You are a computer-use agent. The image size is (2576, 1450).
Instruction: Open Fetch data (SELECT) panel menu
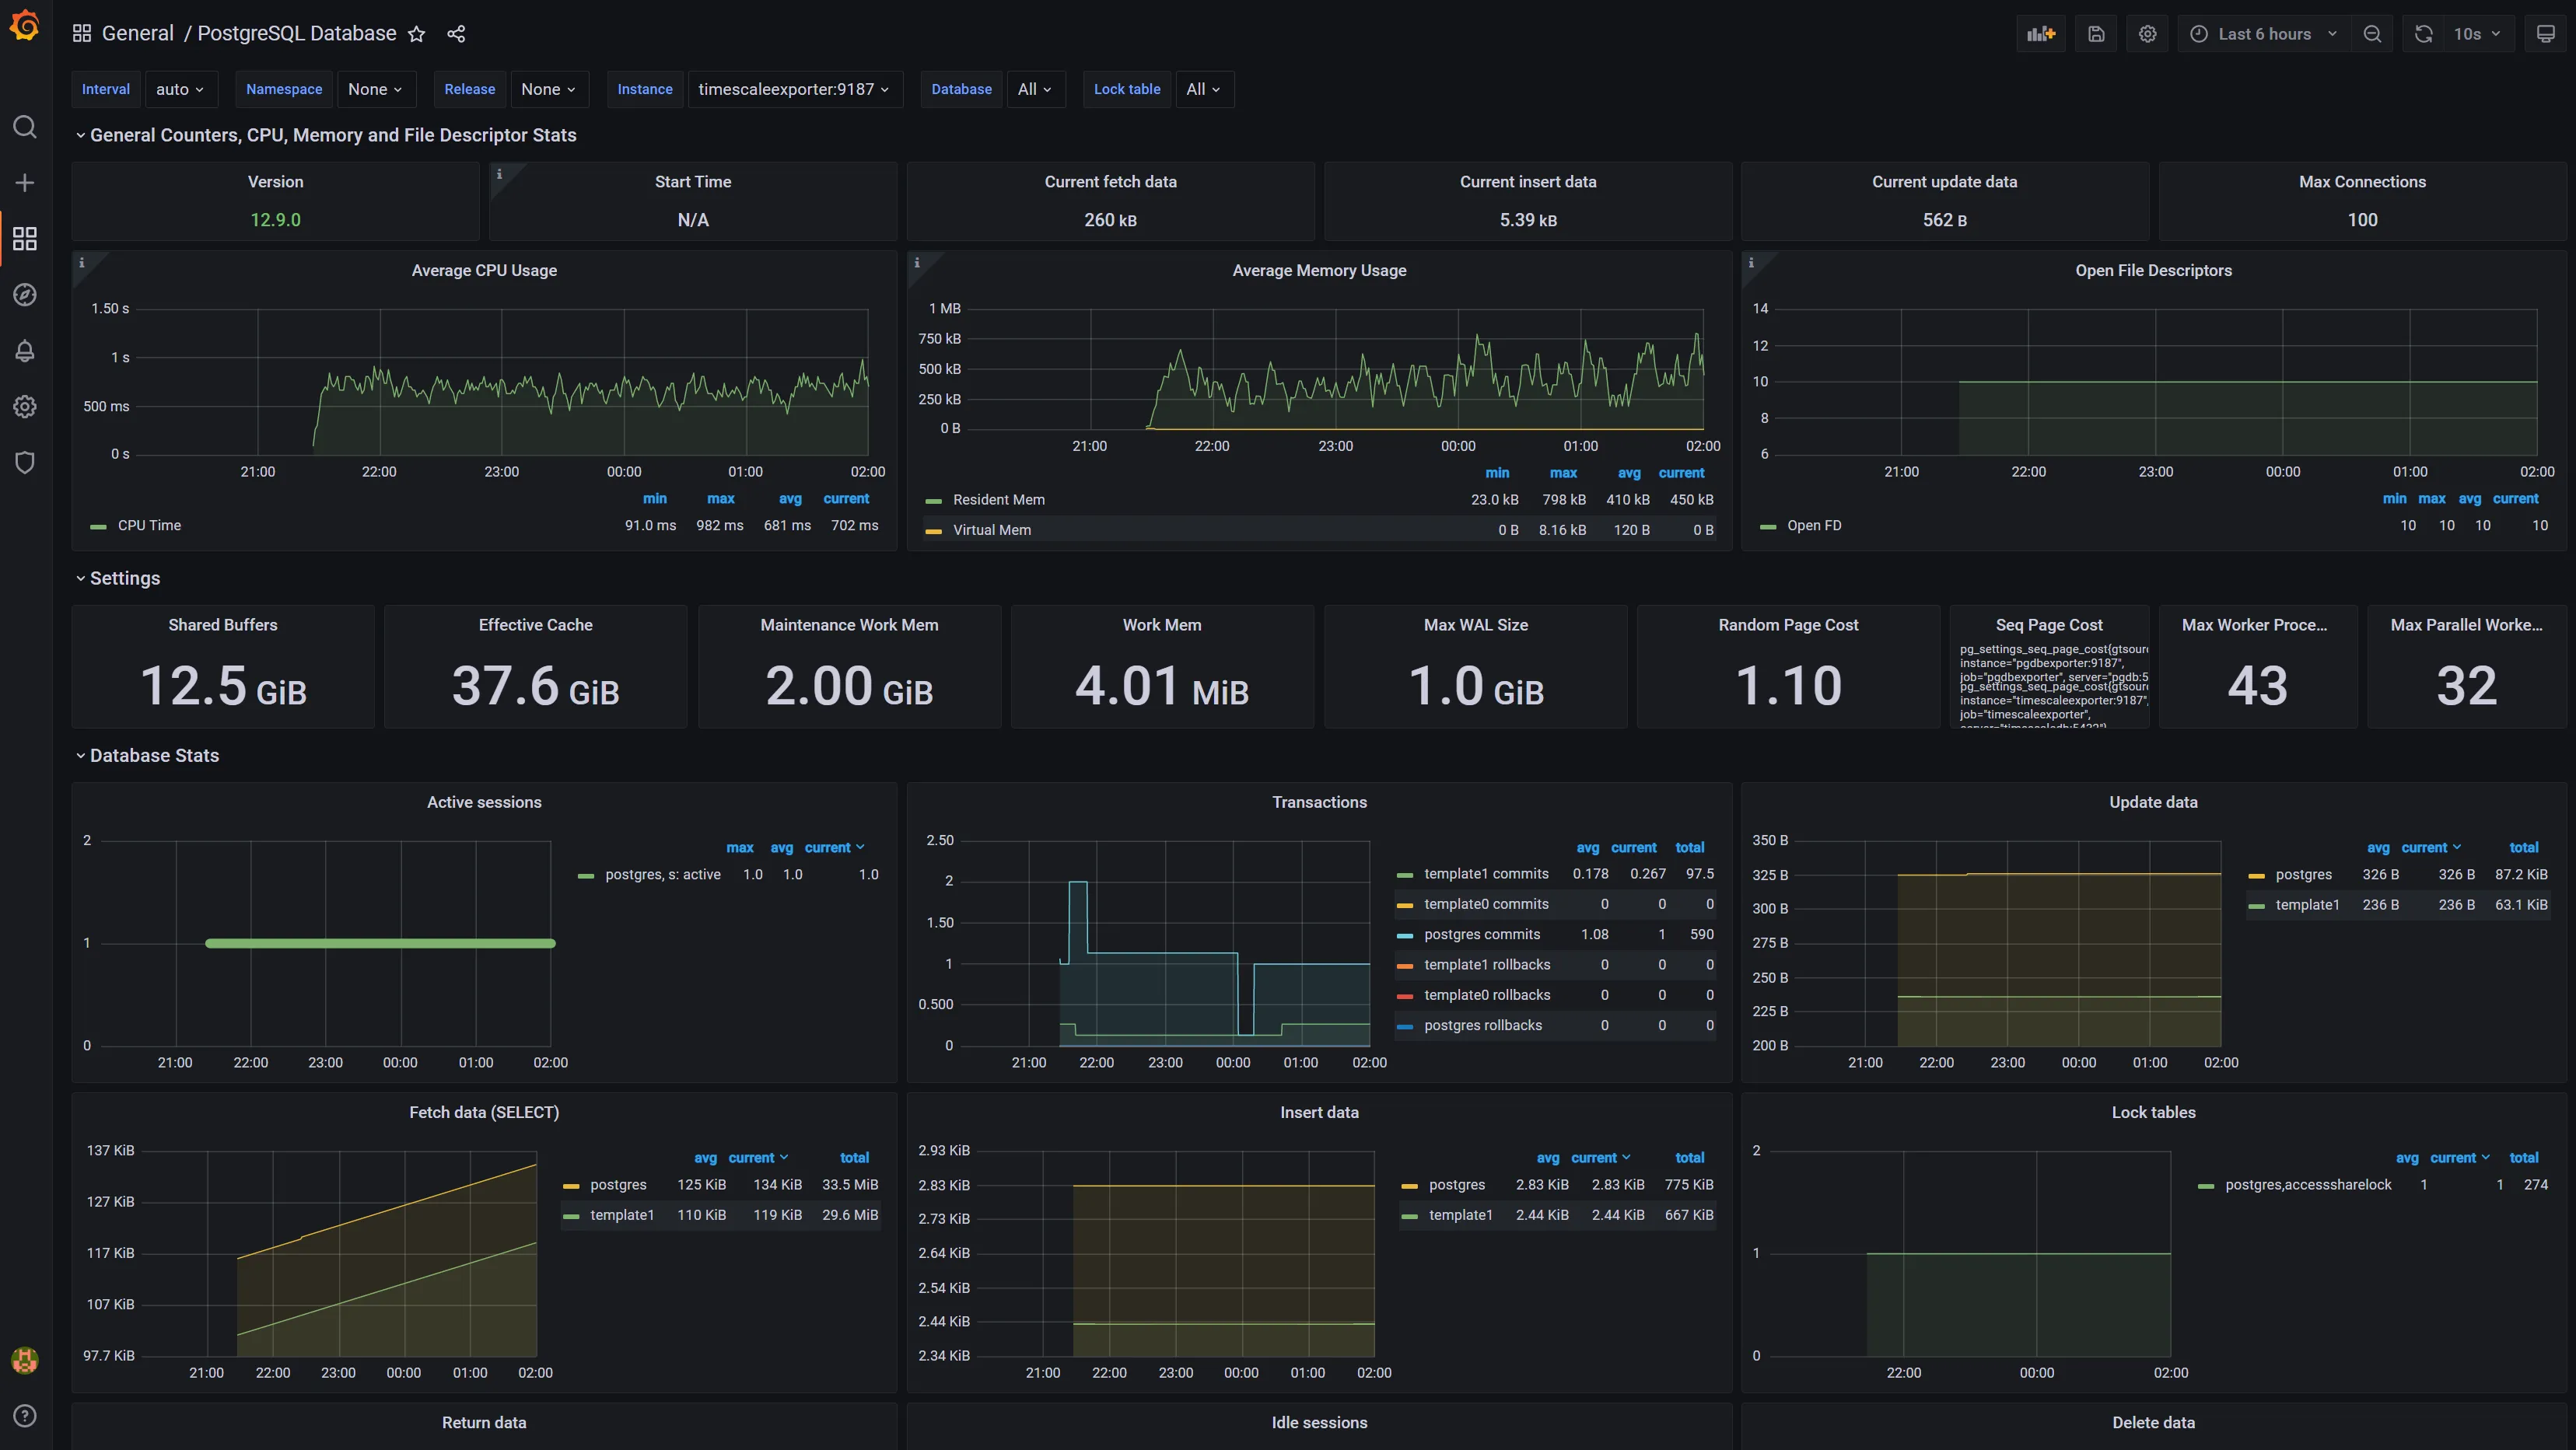(x=484, y=1113)
